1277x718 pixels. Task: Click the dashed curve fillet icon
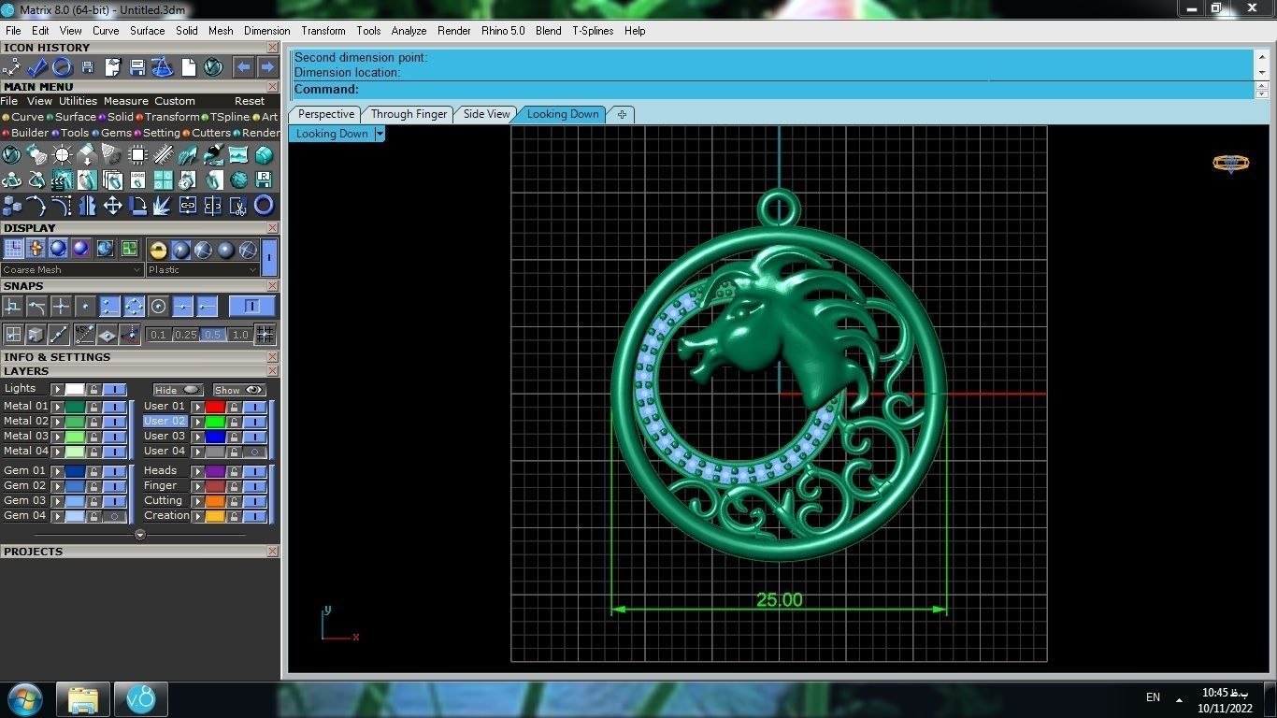click(62, 205)
